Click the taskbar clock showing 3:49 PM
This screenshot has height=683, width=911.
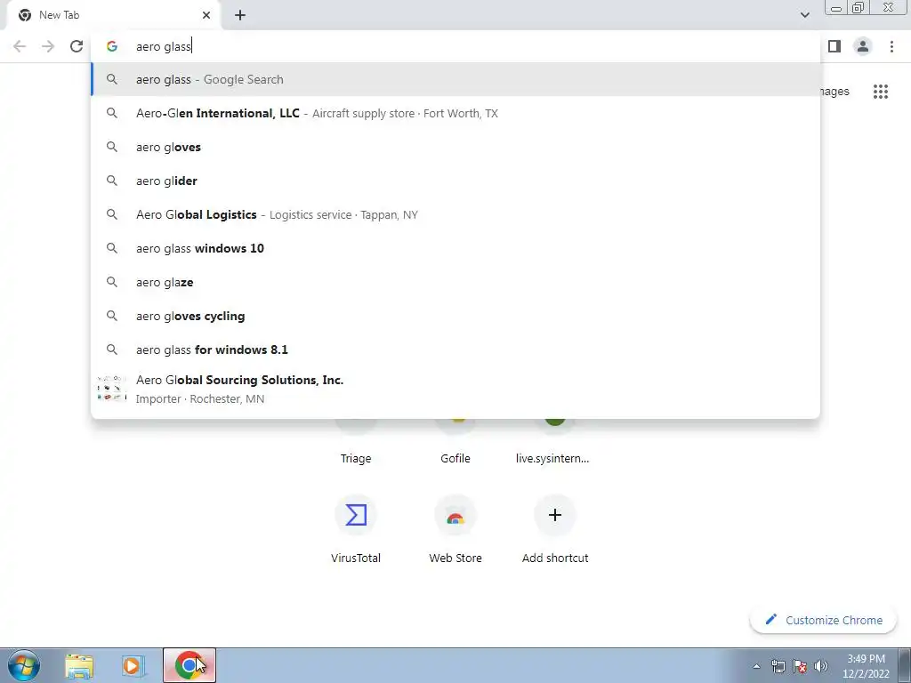pyautogui.click(x=866, y=666)
